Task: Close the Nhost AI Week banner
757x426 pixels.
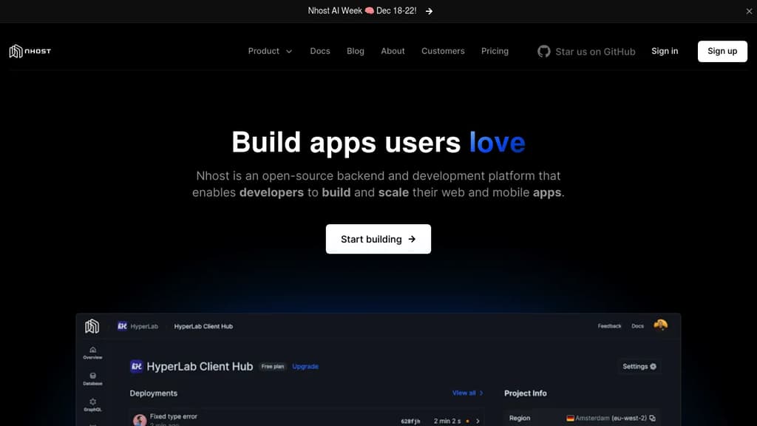Action: tap(749, 11)
